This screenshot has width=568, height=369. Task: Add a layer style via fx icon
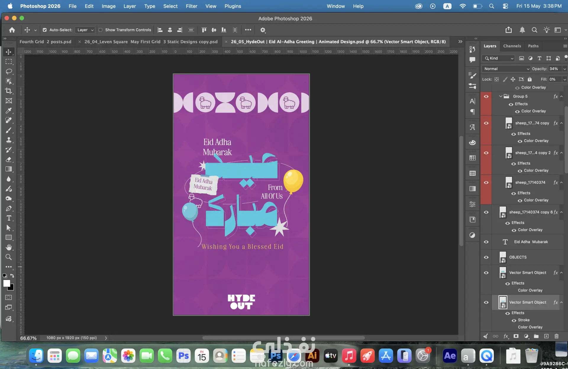[x=506, y=336]
